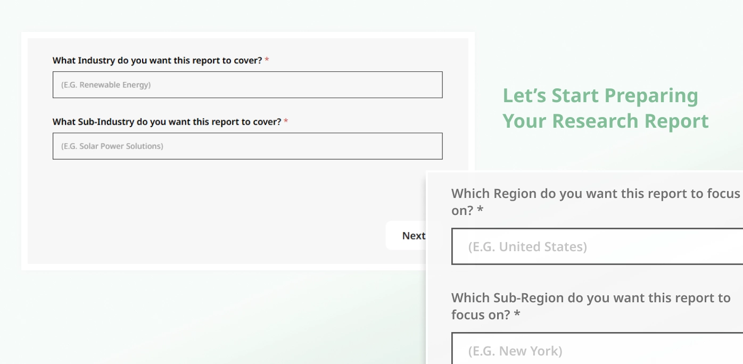Click the 'Let's Start Preparing' heading line
Image resolution: width=743 pixels, height=364 pixels.
point(600,96)
